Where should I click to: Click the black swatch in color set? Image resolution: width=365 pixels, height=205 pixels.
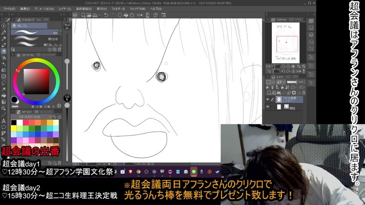click(x=14, y=123)
